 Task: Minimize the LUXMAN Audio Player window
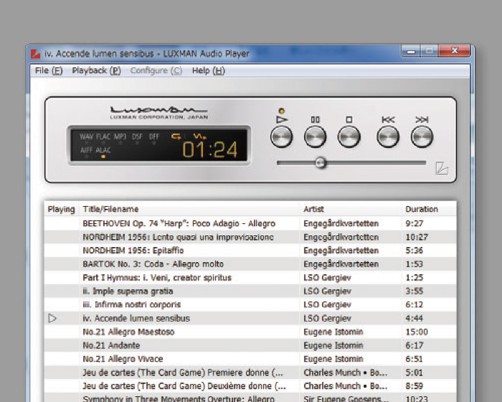411,52
